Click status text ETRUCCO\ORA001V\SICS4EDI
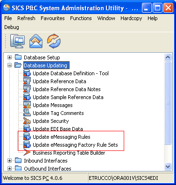The image size is (176, 185). coord(123,178)
